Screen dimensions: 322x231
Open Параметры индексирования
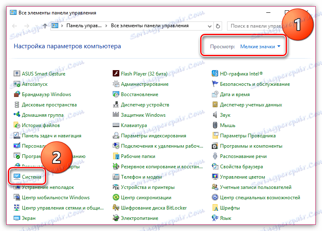click(154, 136)
